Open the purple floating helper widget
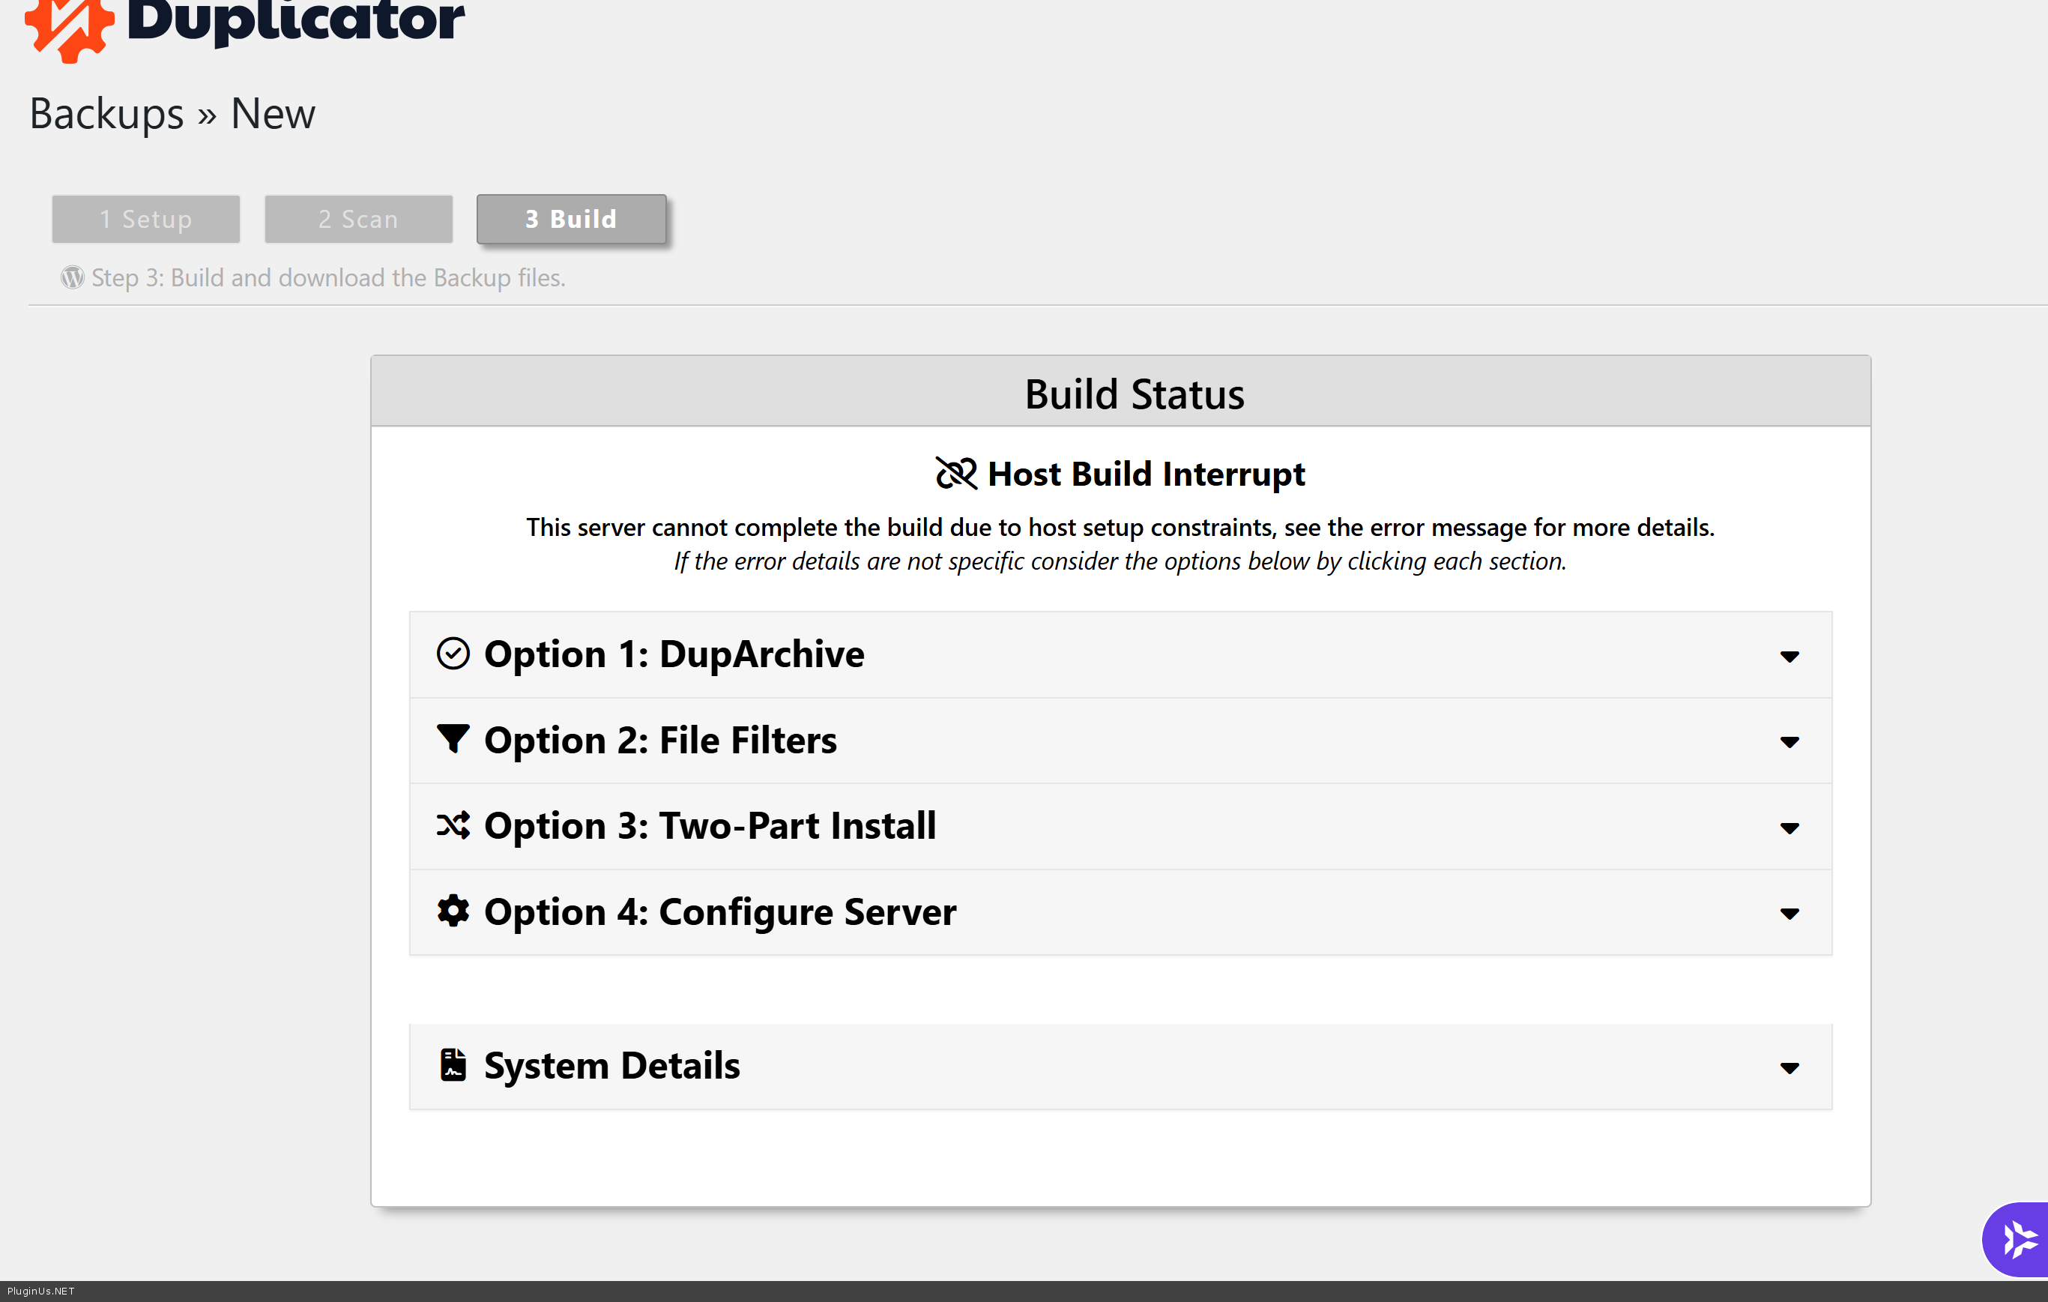The height and width of the screenshot is (1302, 2048). coord(2017,1238)
